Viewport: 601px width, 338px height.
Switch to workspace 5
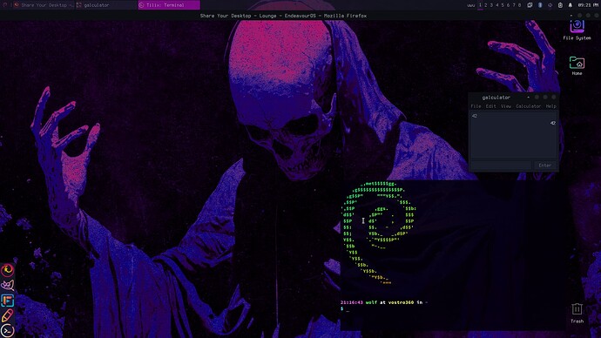pyautogui.click(x=503, y=5)
